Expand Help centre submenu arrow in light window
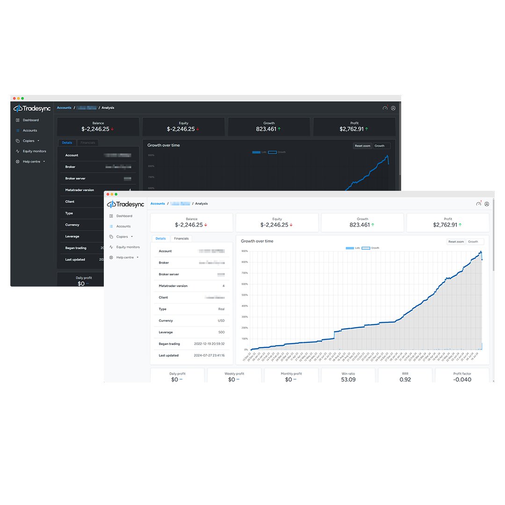The image size is (505, 505). point(137,257)
